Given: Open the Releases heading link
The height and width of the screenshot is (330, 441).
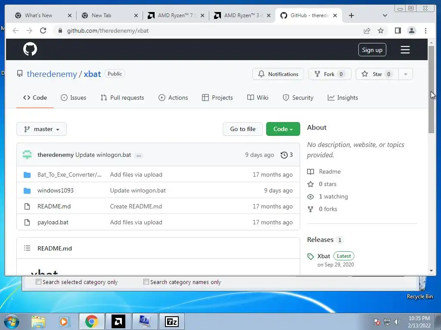Looking at the screenshot, I should click(320, 240).
